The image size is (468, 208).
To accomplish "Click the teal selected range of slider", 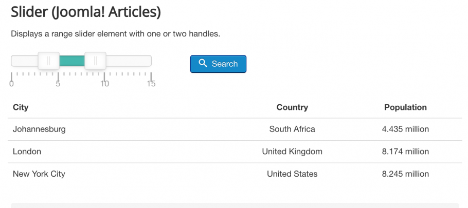I will point(72,61).
